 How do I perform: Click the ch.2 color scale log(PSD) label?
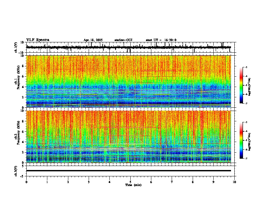250,142
